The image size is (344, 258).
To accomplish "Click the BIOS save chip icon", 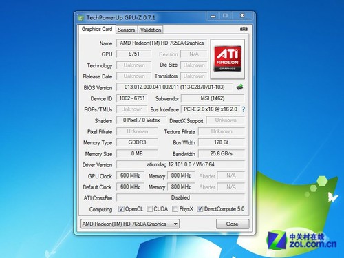I will click(239, 87).
